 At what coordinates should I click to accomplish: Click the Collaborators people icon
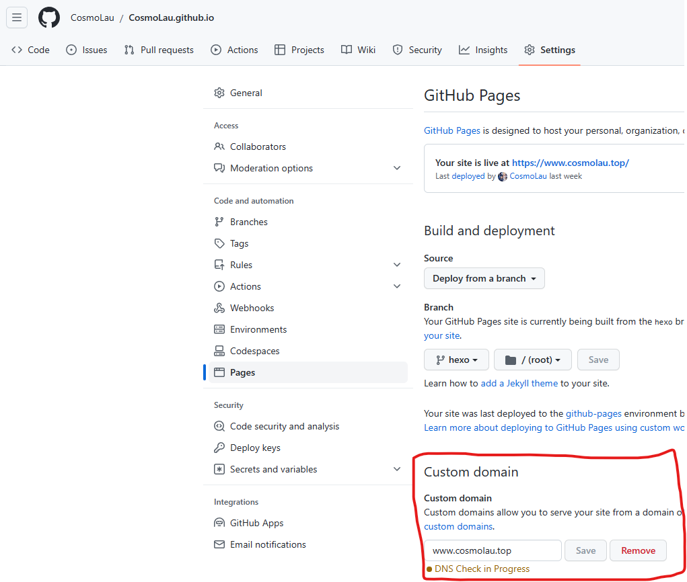pyautogui.click(x=219, y=147)
